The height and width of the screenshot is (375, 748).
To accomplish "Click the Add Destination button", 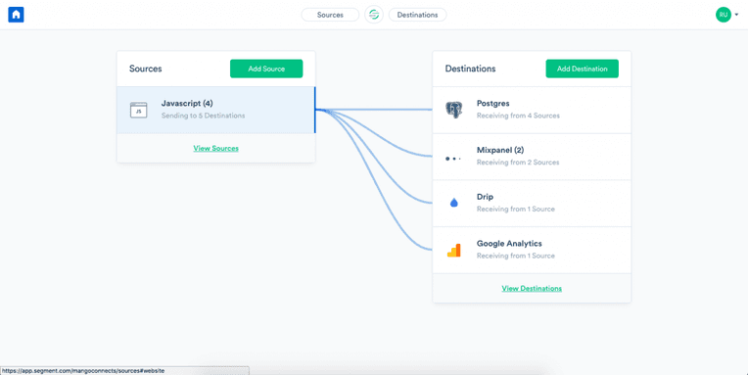I will pos(582,69).
